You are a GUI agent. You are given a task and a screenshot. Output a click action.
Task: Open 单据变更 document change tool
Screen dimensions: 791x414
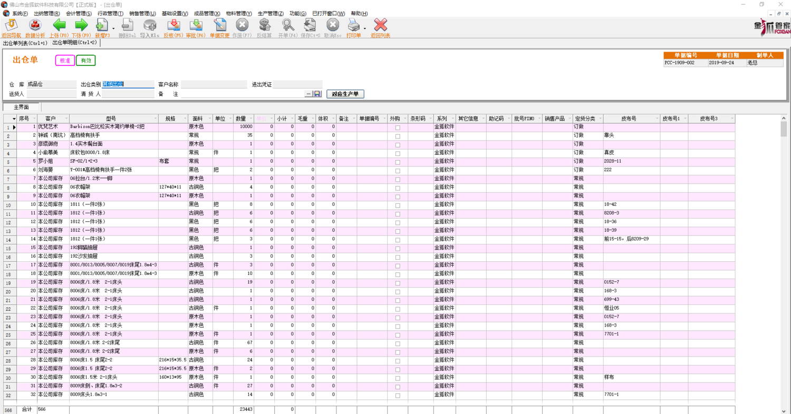pyautogui.click(x=219, y=28)
